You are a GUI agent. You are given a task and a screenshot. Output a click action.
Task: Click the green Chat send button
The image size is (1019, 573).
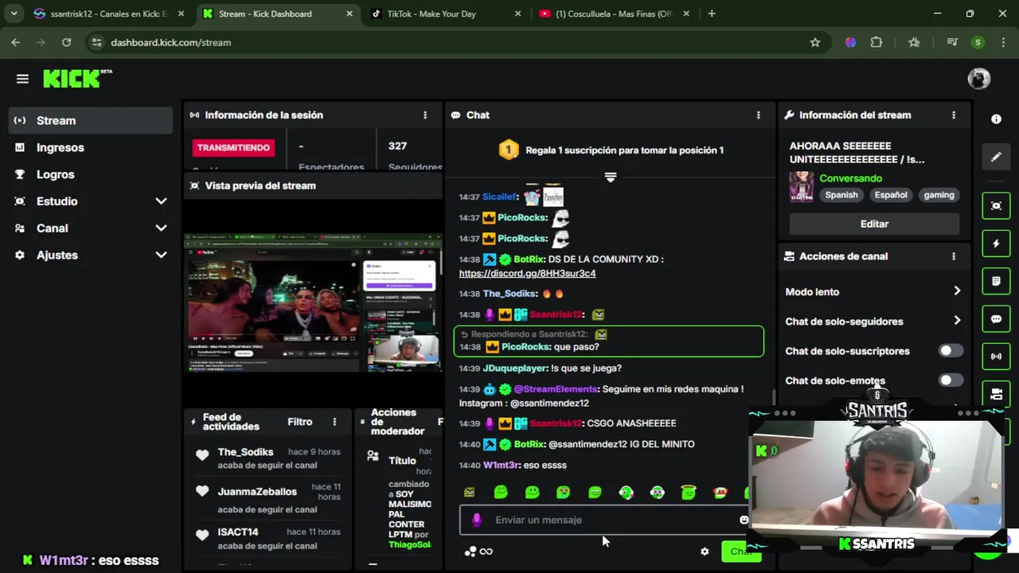740,552
